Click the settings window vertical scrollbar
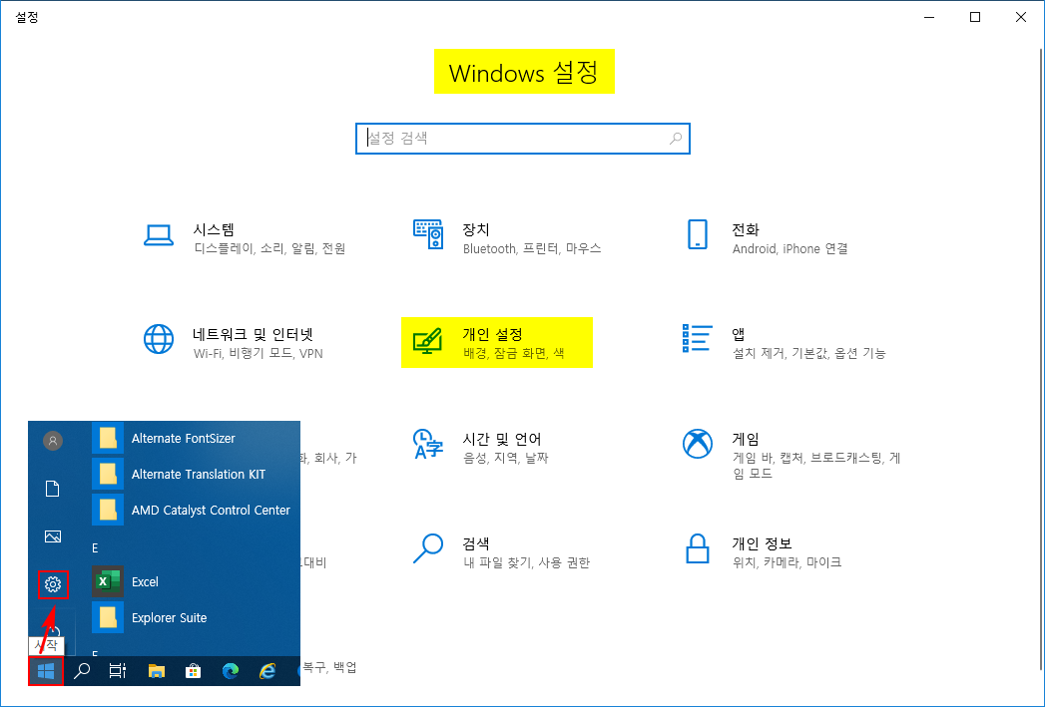Screen dimensions: 1045x707 pos(1040,360)
